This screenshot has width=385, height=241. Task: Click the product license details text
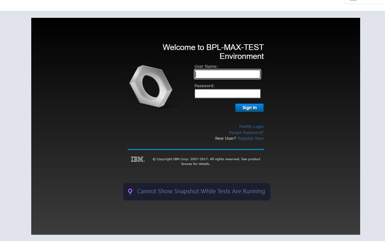[195, 164]
